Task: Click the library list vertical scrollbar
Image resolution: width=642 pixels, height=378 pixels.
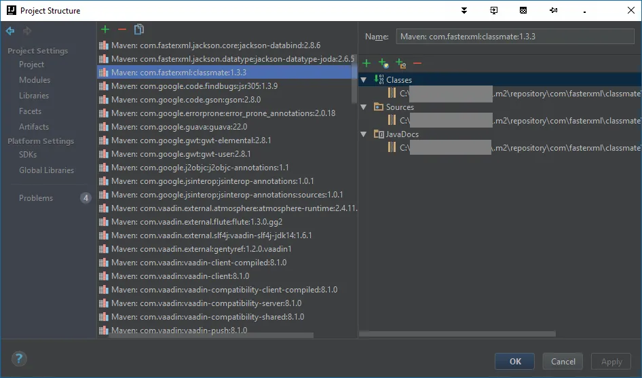Action: [354, 79]
